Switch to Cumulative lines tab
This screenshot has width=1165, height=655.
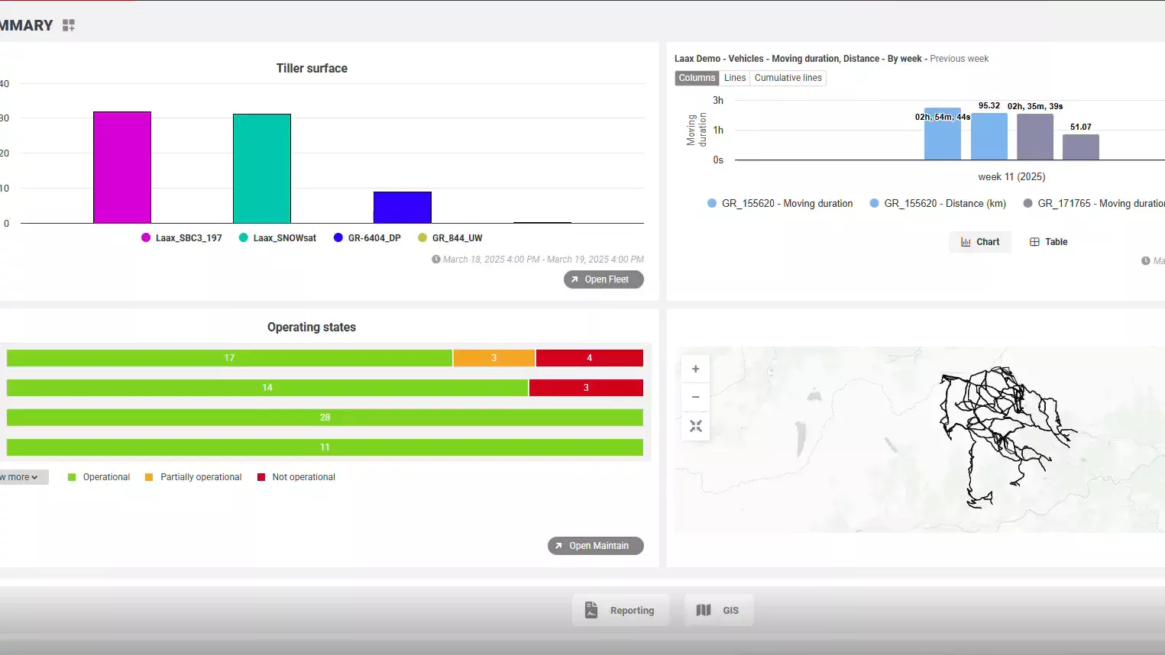tap(788, 78)
